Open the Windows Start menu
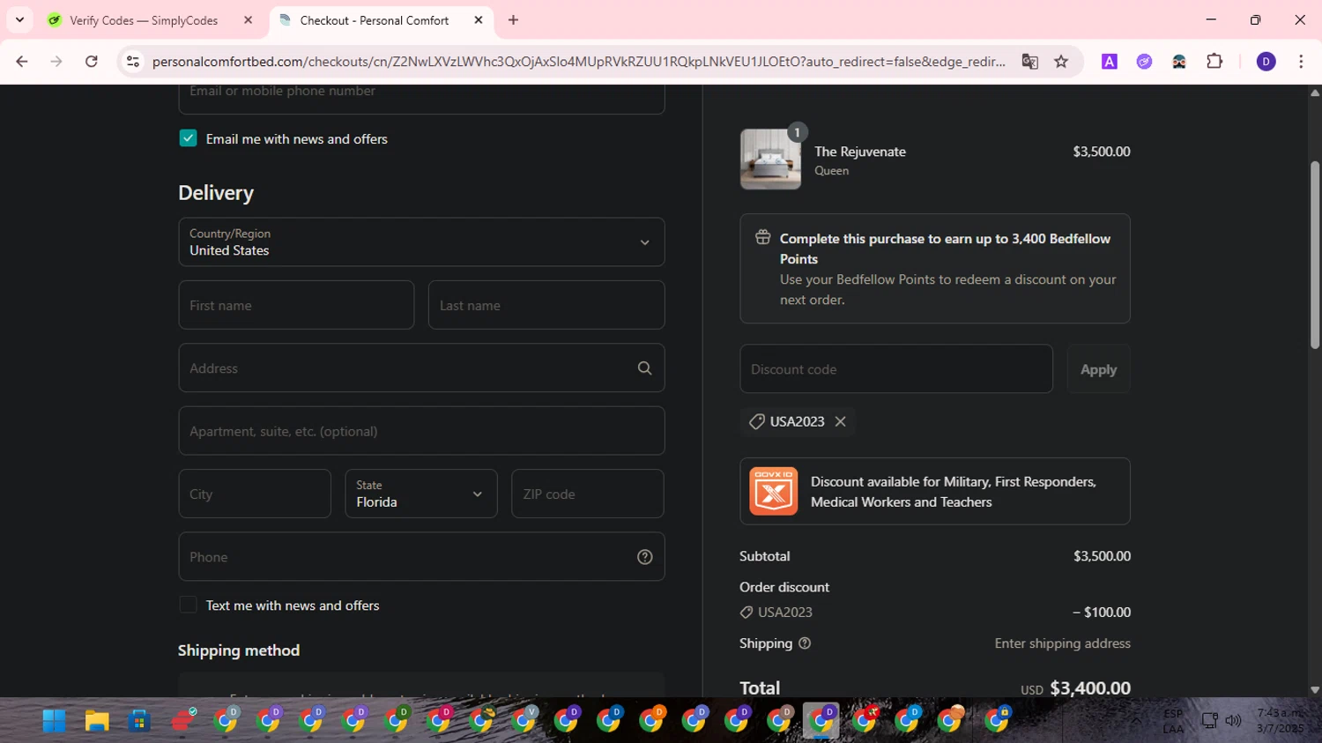1322x743 pixels. (54, 721)
